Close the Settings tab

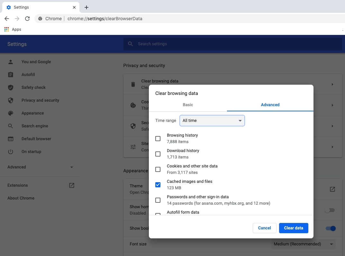74,7
